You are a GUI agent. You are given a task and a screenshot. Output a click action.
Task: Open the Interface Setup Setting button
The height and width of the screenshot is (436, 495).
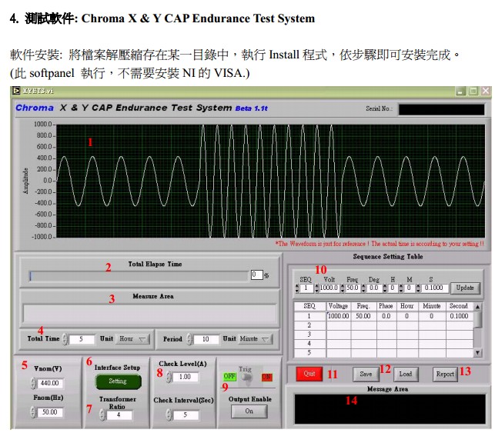tap(118, 381)
